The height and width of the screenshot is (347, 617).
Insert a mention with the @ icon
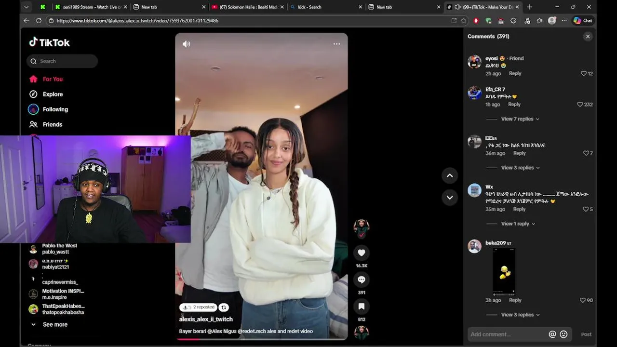point(552,334)
